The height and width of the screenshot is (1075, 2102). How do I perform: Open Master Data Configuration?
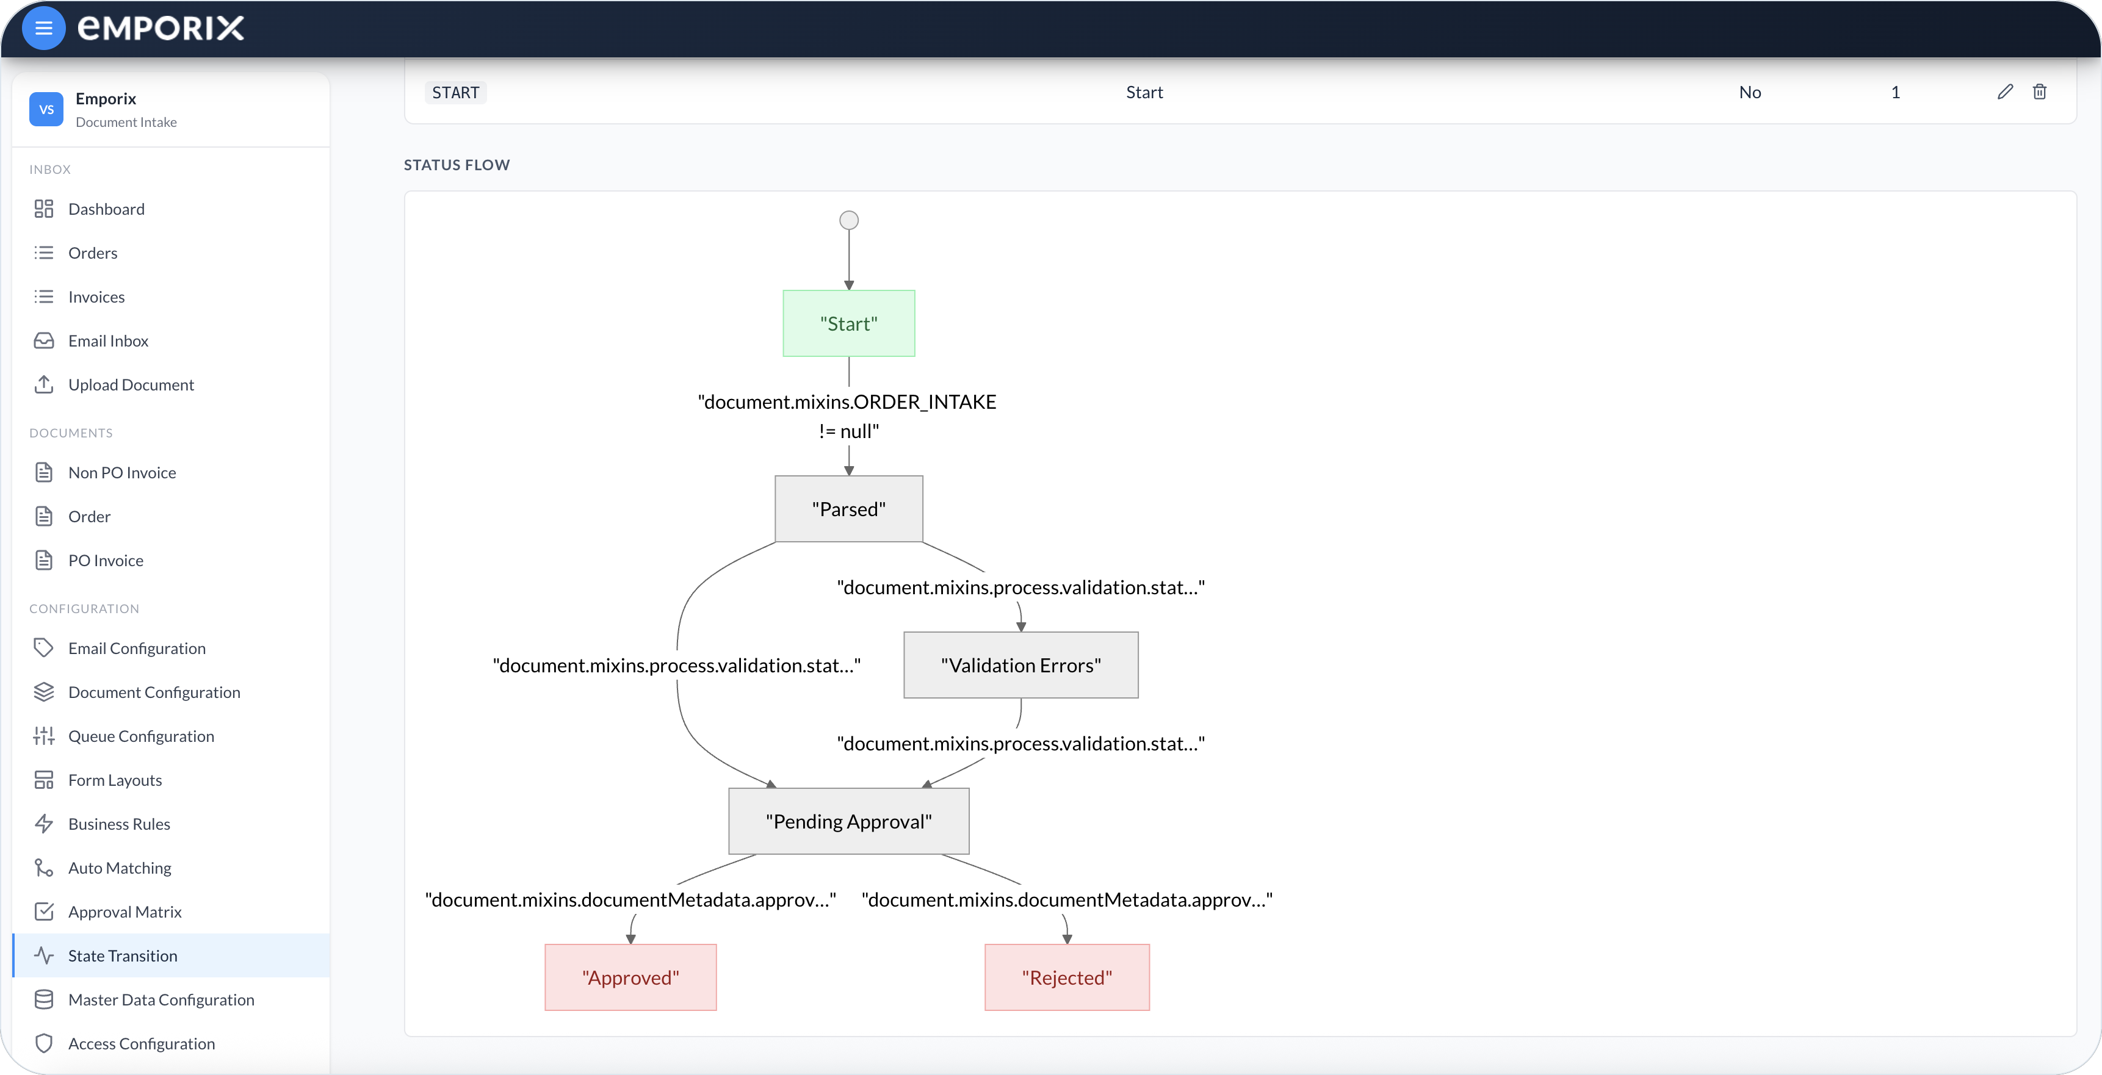point(172,999)
